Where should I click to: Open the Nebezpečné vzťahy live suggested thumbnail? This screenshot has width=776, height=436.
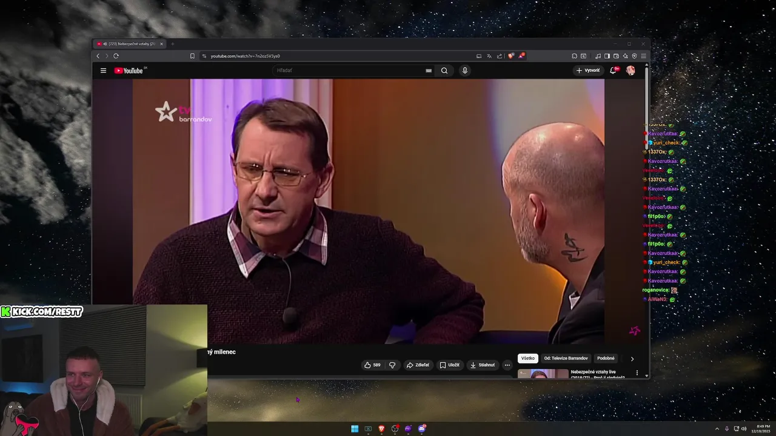543,374
